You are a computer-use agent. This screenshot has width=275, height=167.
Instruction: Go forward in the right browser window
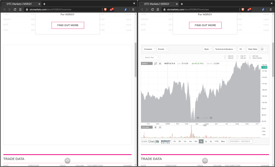(x=147, y=10)
